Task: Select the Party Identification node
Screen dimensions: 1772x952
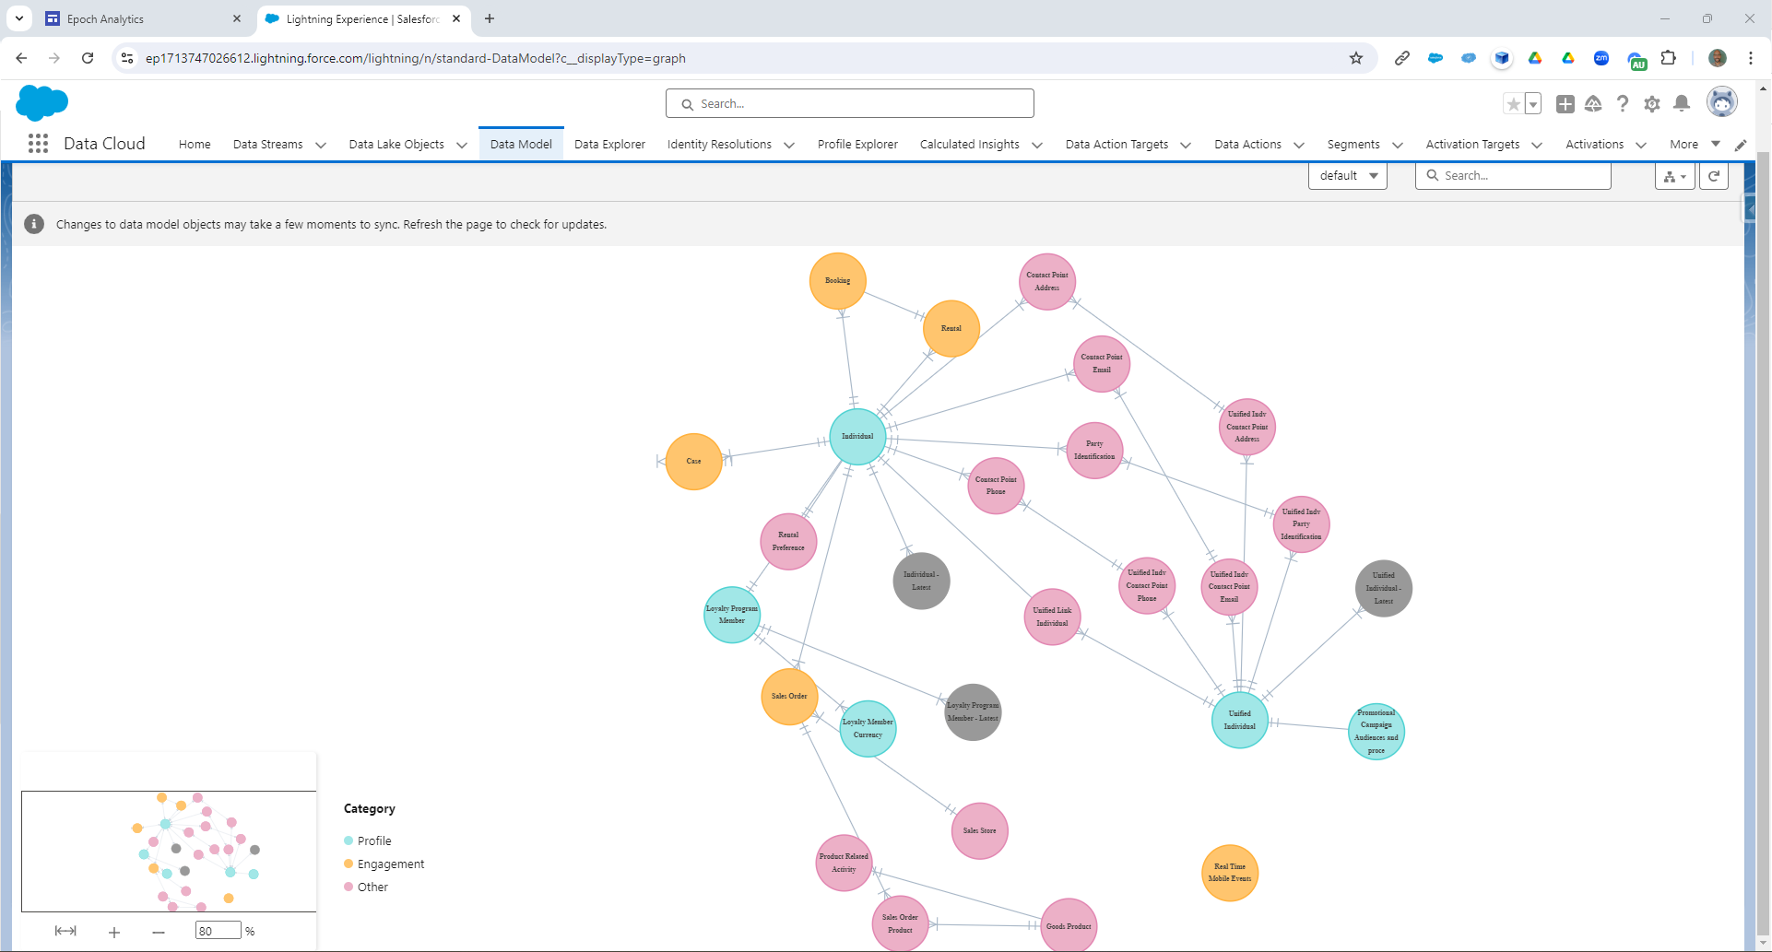Action: pos(1094,451)
